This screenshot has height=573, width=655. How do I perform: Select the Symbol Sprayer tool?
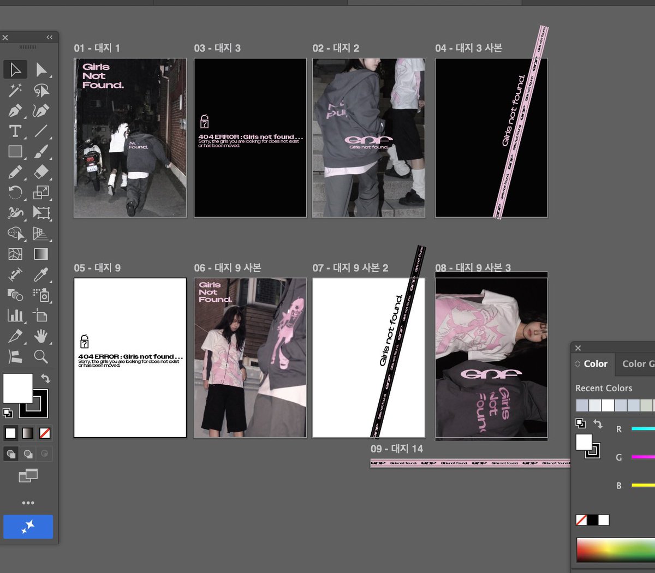coord(41,295)
